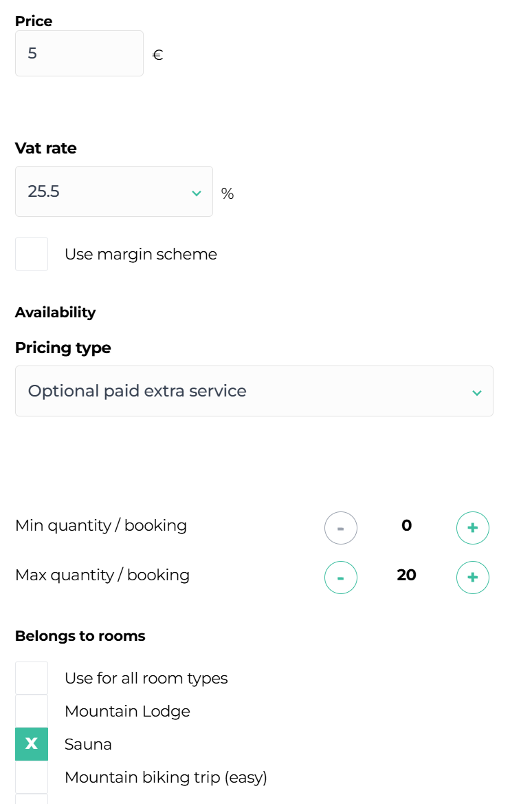Click the Mountain Lodge label
Image resolution: width=510 pixels, height=804 pixels.
(x=127, y=711)
